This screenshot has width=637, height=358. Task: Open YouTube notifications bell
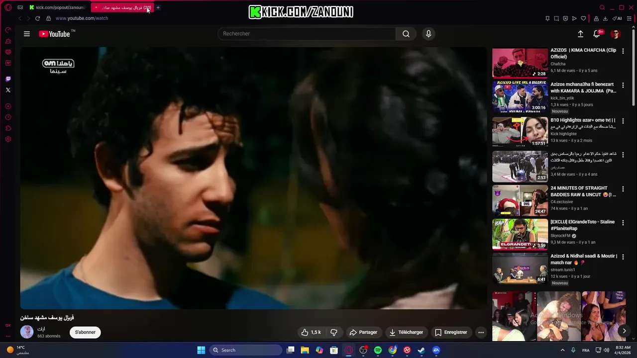coord(597,34)
